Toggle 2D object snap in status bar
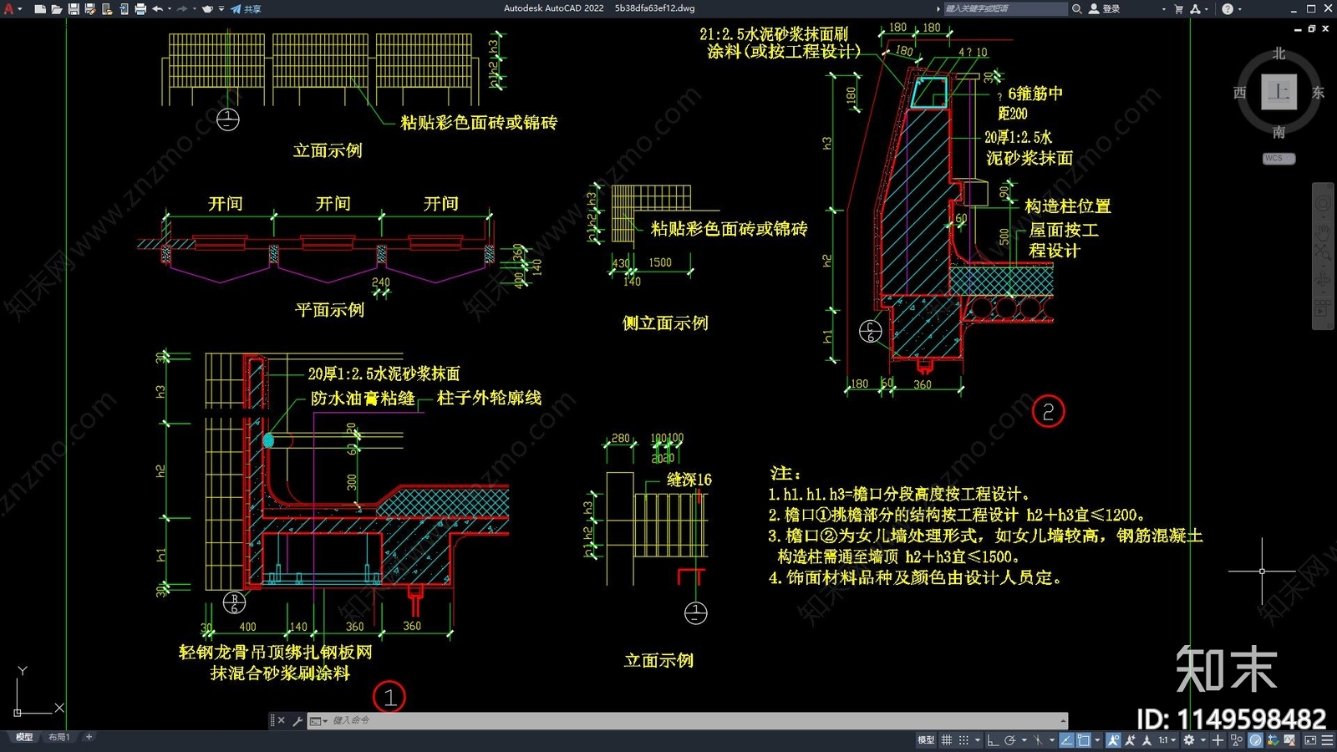This screenshot has width=1337, height=752. point(1084,739)
